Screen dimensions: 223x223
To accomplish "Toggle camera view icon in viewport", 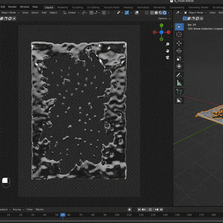I will pos(167,57).
